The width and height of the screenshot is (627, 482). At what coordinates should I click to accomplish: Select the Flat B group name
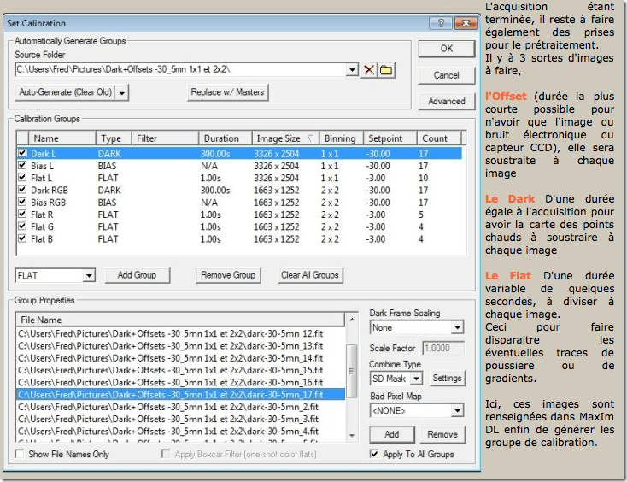(42, 239)
